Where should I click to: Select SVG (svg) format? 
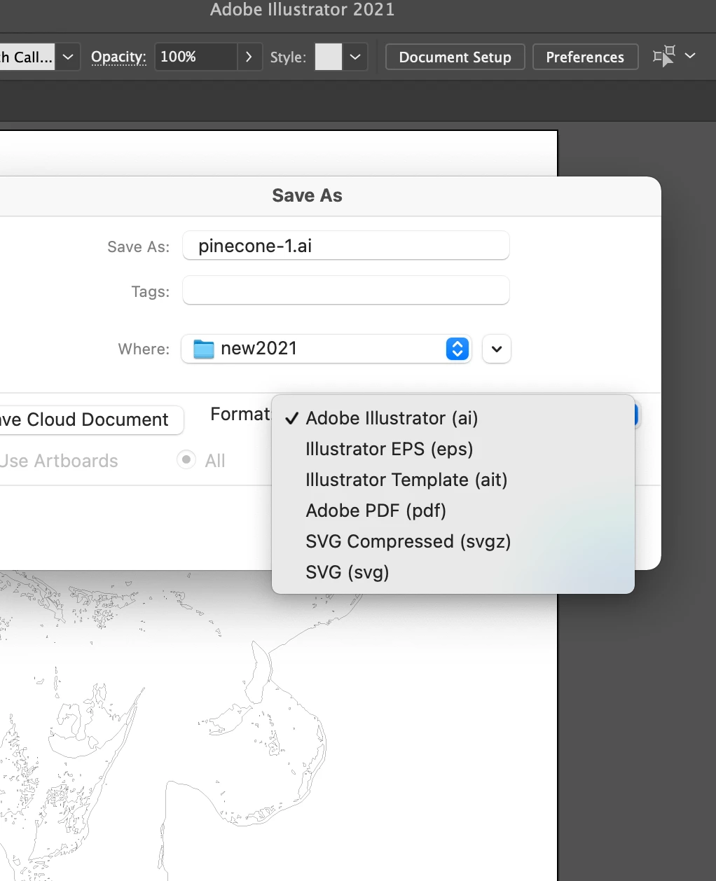453,572
